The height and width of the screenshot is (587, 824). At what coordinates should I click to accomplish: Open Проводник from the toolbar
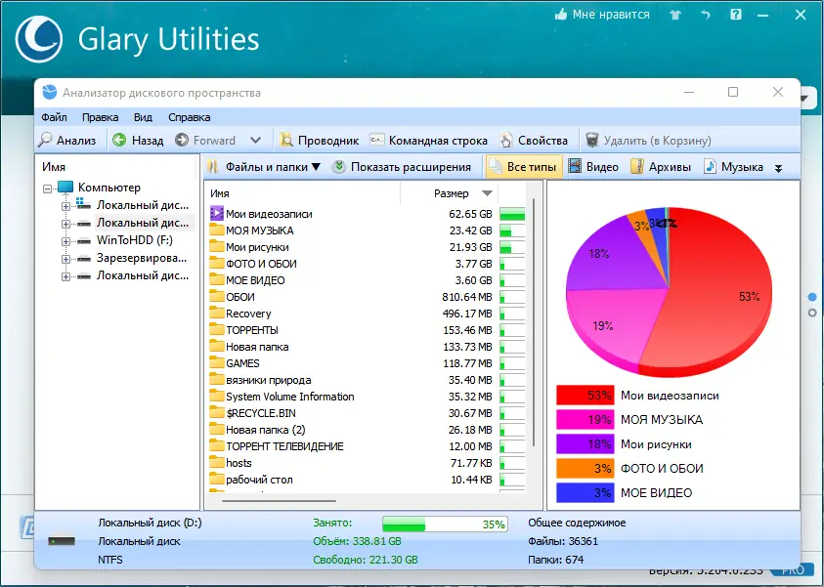pyautogui.click(x=319, y=141)
